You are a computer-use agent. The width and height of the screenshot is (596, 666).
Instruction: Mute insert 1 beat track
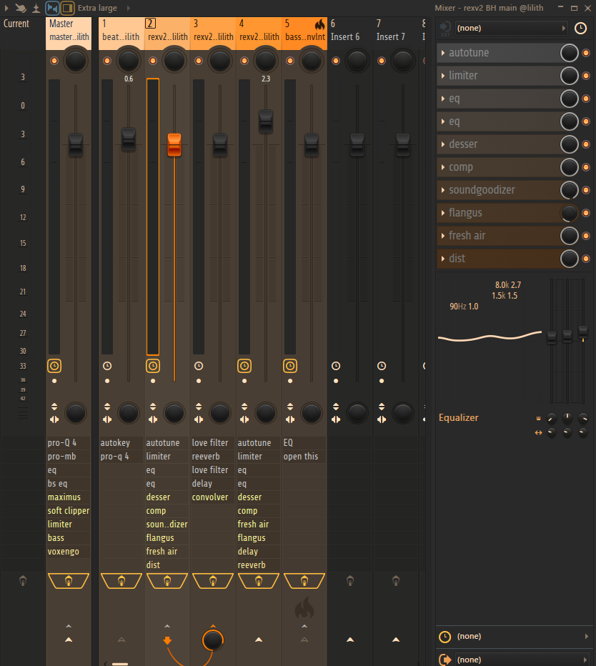[107, 61]
